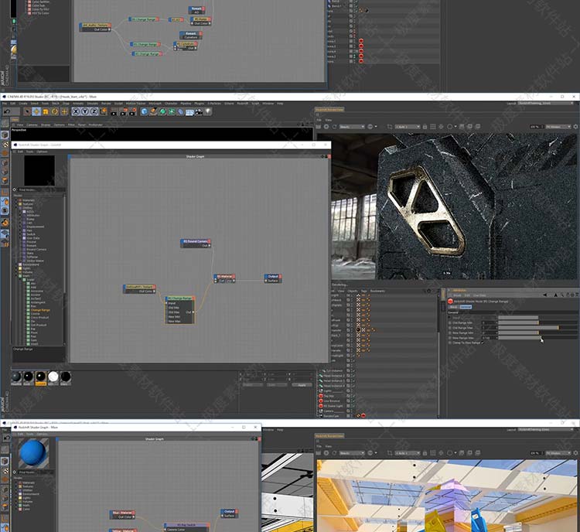580x532 pixels.
Task: Select Round Corners in the Utilities list
Action: [36, 249]
